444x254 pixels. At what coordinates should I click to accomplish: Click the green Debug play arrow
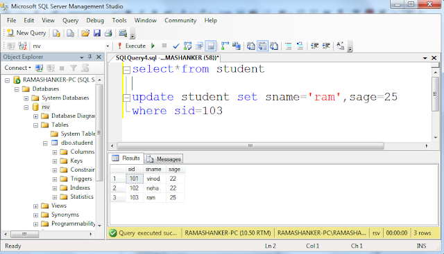click(x=153, y=46)
